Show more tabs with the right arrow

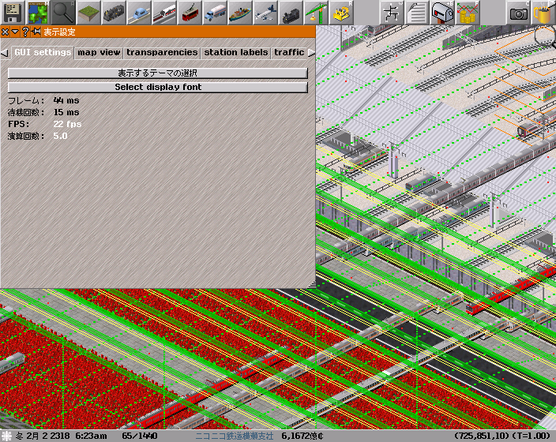coord(311,53)
